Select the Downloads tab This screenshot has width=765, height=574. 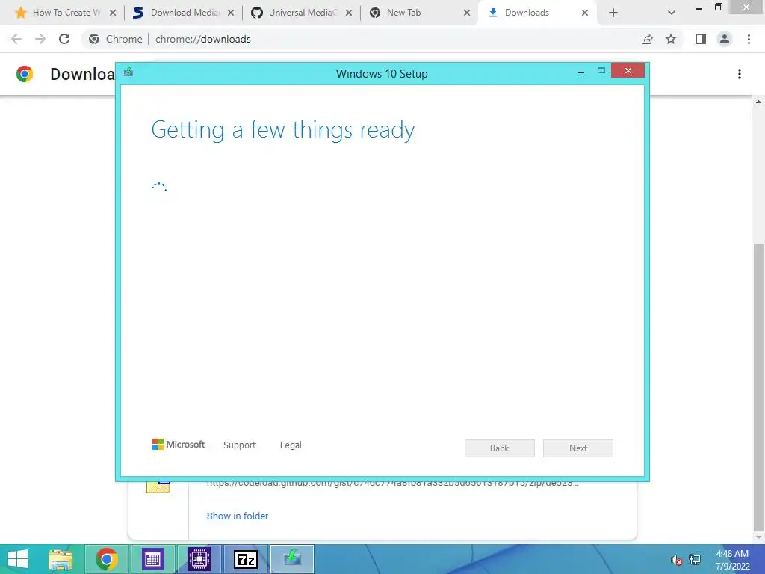pos(527,13)
